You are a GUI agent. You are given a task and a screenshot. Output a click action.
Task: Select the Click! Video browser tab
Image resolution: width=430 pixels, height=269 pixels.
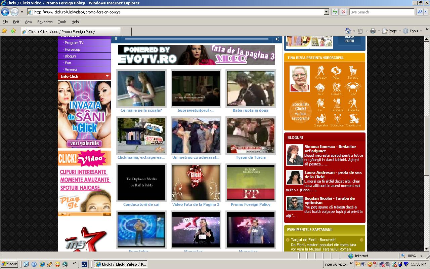point(71,31)
